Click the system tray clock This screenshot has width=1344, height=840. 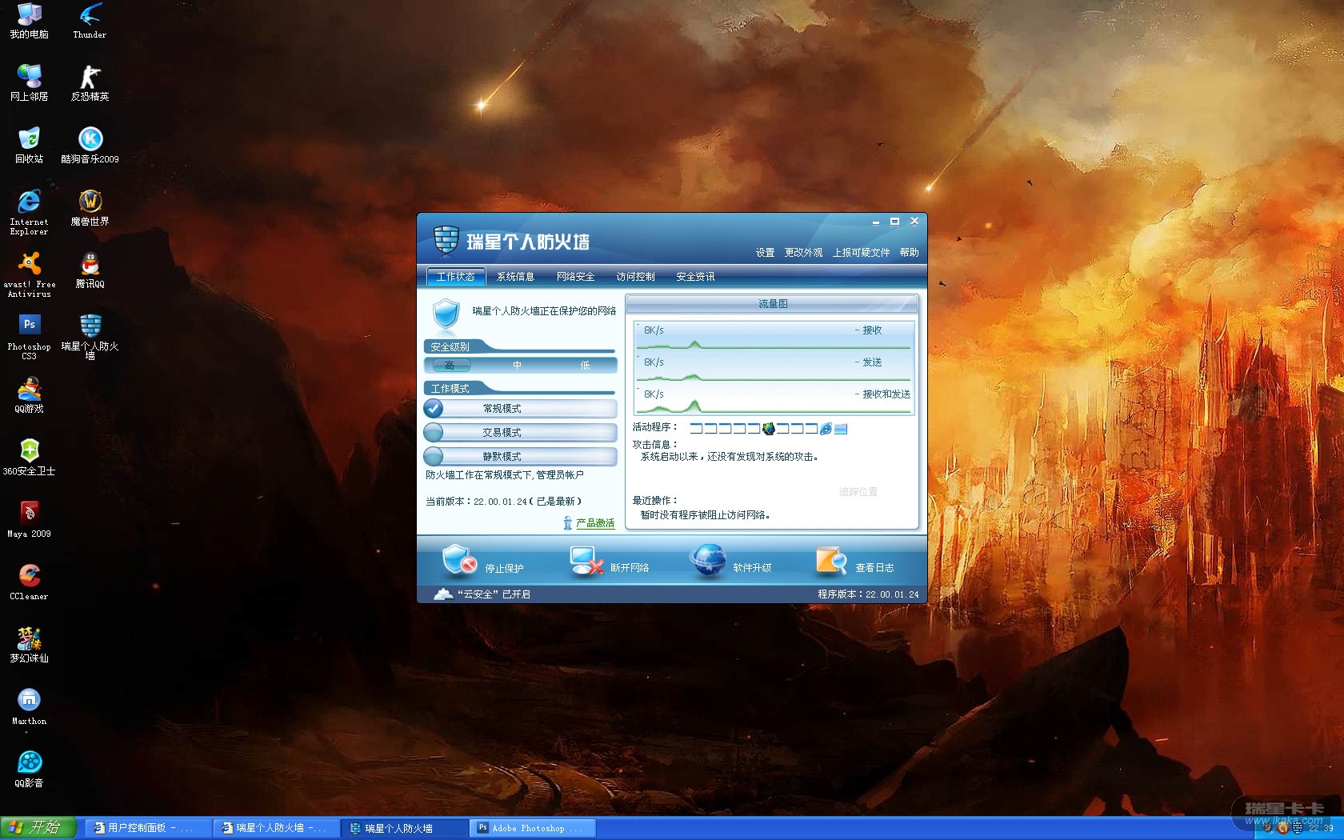coord(1321,828)
